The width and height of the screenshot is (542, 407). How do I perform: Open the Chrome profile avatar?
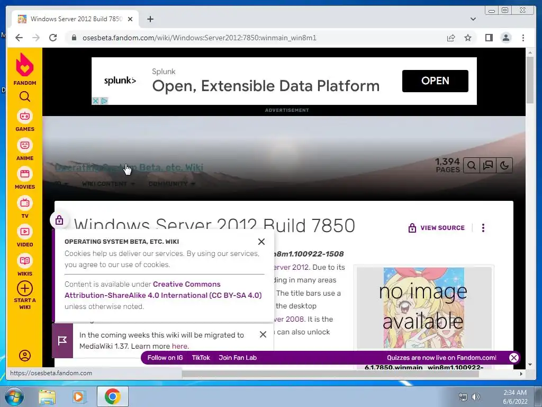pyautogui.click(x=506, y=38)
